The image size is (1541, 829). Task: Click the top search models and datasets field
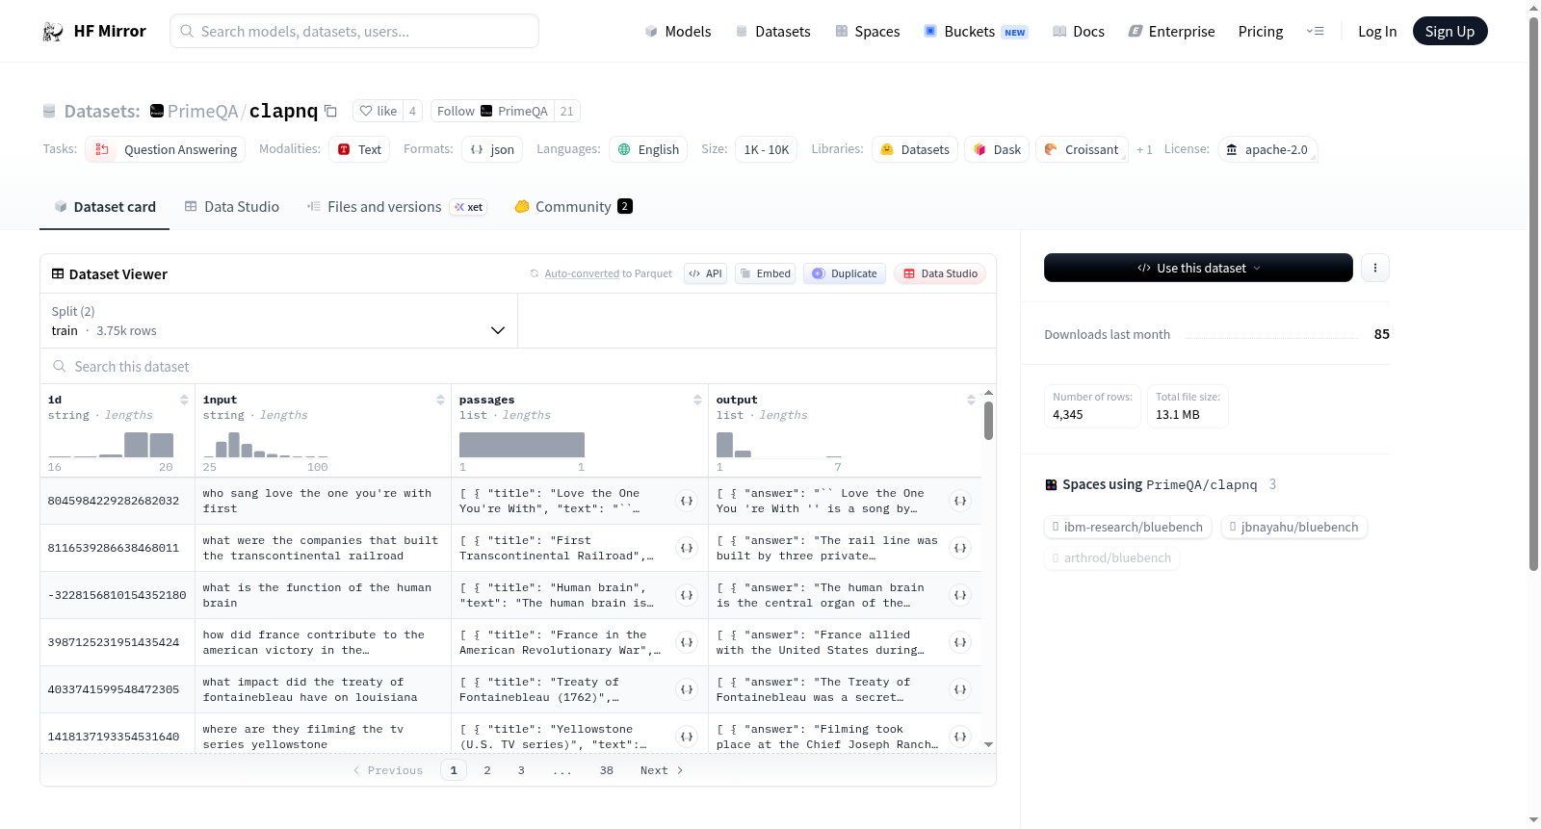(354, 31)
